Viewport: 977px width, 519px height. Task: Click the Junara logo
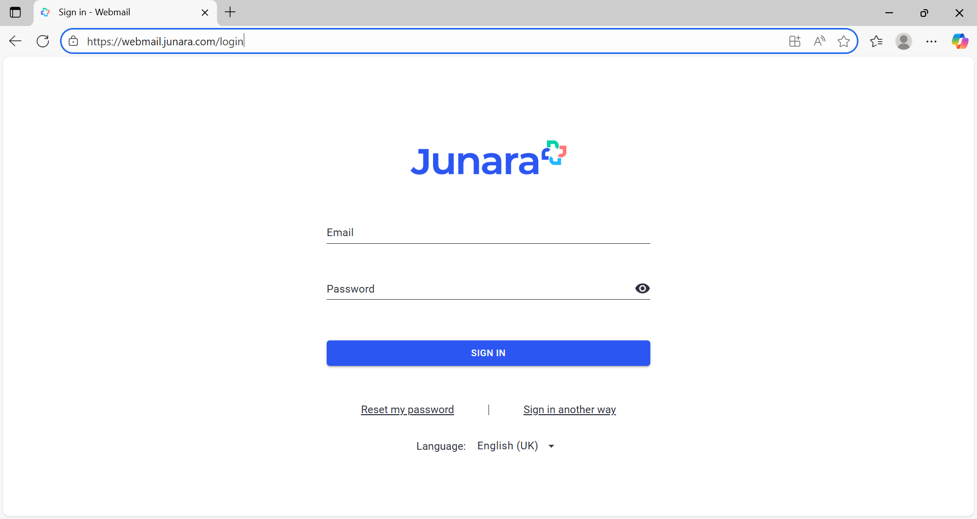tap(489, 158)
